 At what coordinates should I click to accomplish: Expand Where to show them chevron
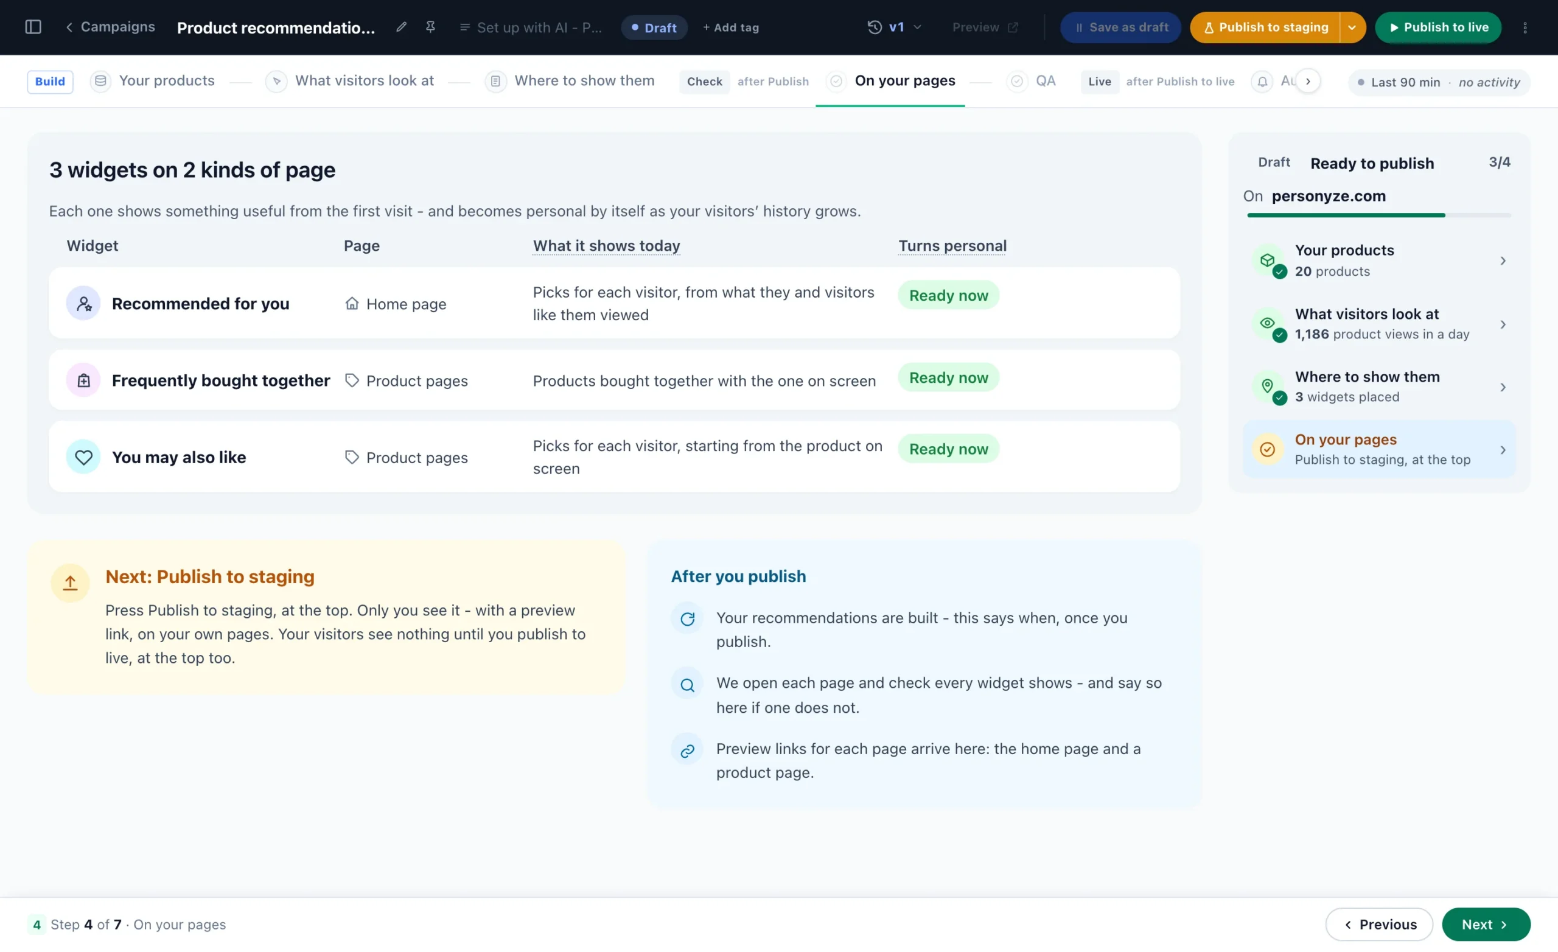tap(1503, 387)
